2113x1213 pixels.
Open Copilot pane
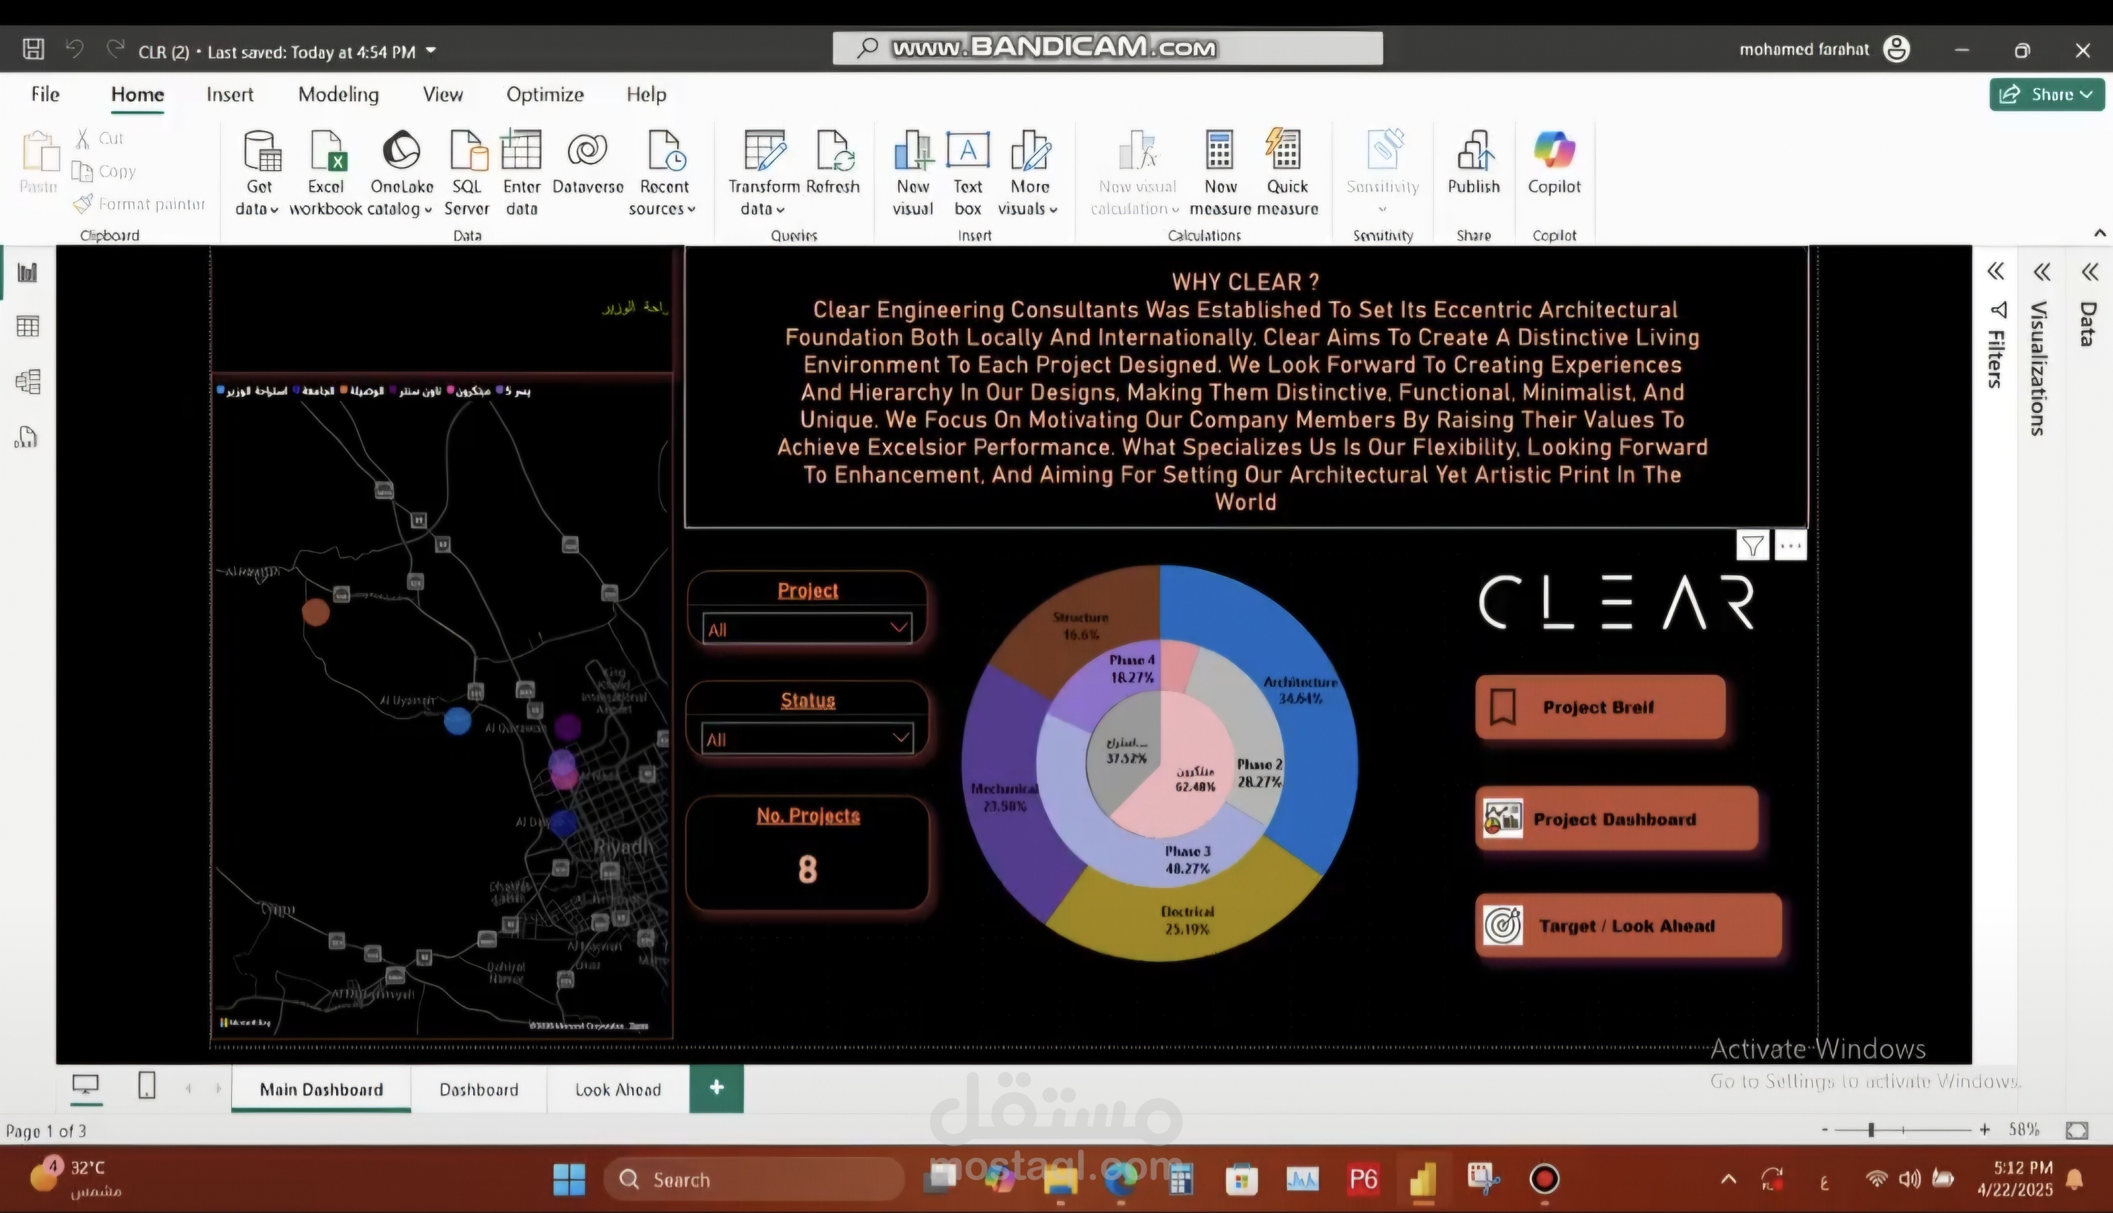[x=1554, y=163]
